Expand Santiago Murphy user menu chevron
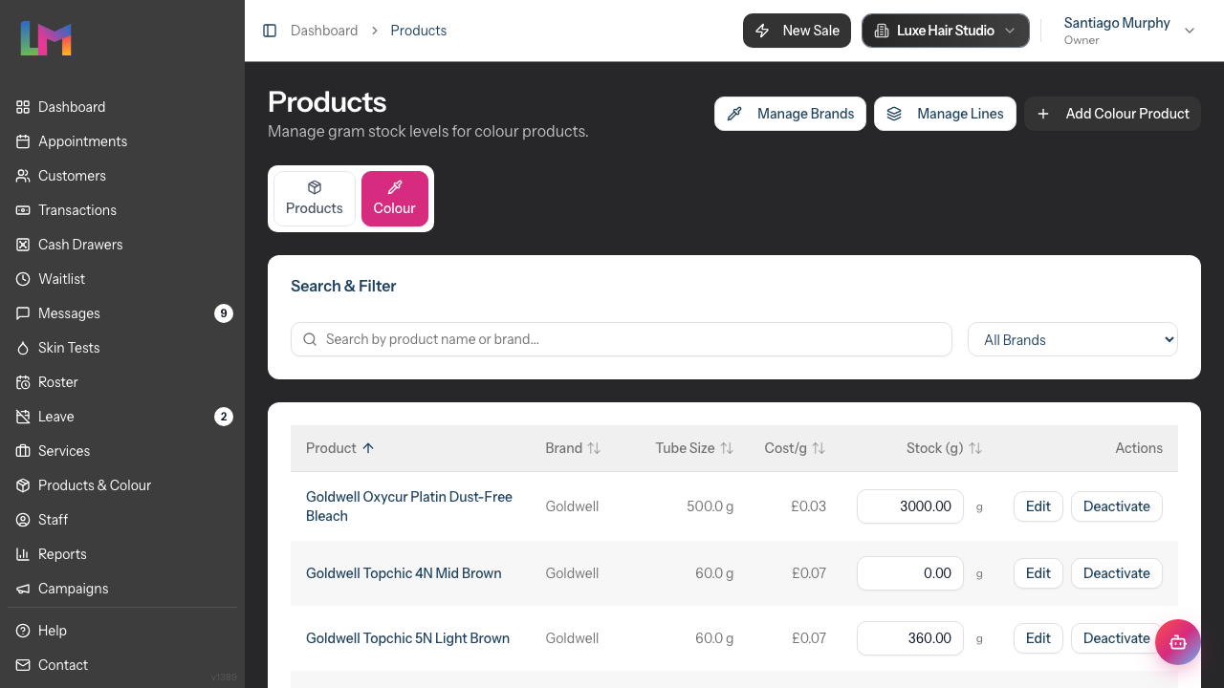Screen dimensions: 1224x688 click(1190, 31)
